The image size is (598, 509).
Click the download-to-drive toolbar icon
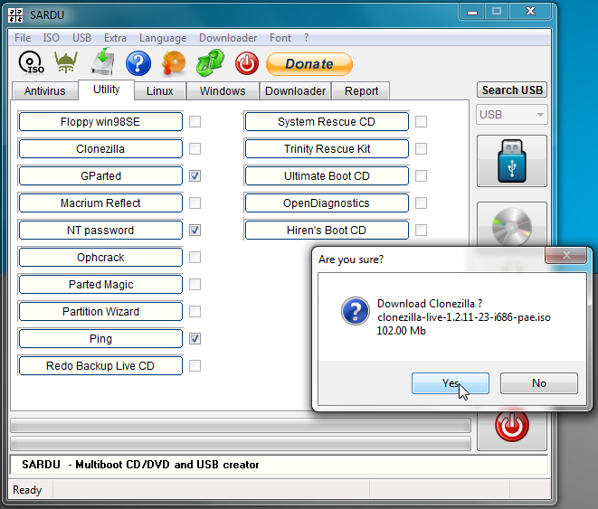102,61
